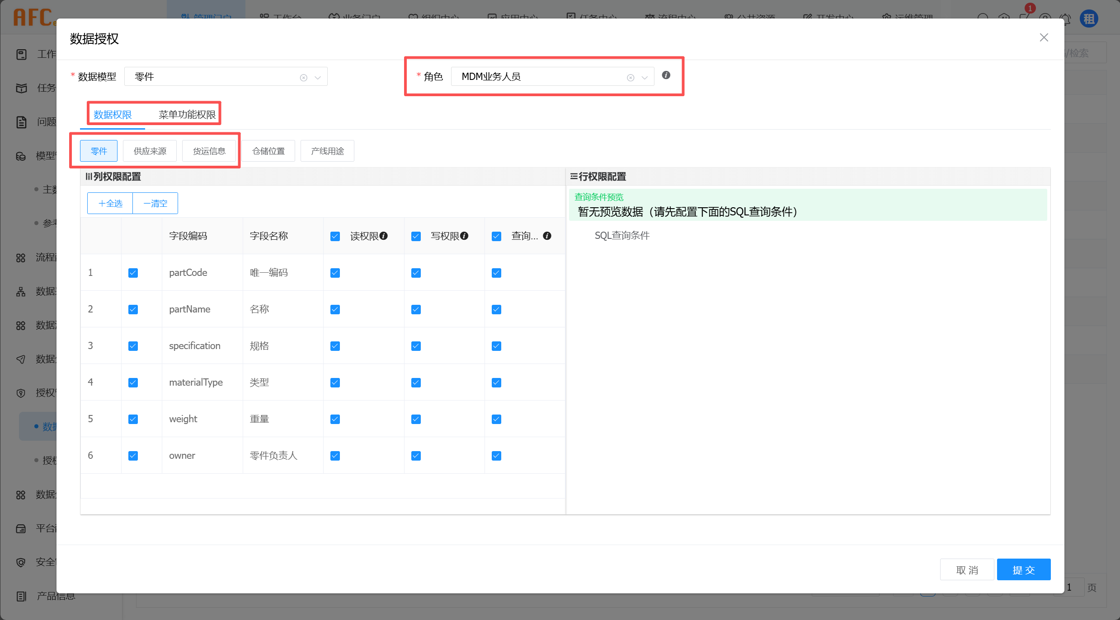Screen dimensions: 1120x620
Task: Expand the 角色 dropdown arrow
Action: [645, 78]
